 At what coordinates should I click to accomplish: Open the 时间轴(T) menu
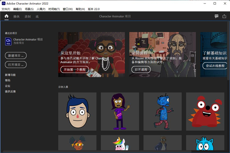pyautogui.click(x=54, y=9)
